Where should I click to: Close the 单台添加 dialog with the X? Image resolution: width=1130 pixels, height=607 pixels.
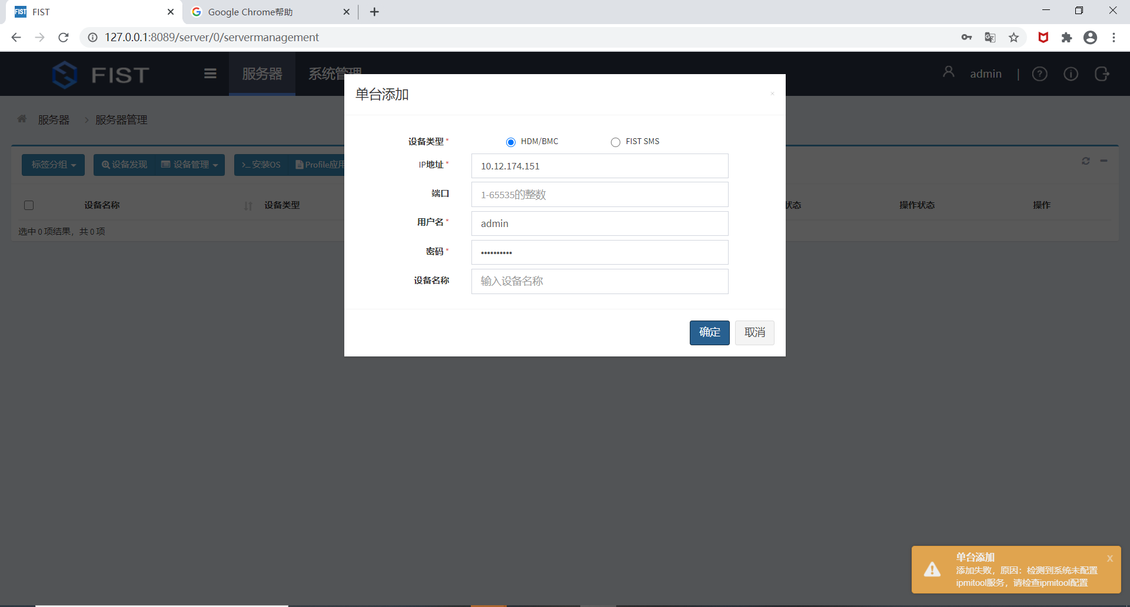click(772, 94)
